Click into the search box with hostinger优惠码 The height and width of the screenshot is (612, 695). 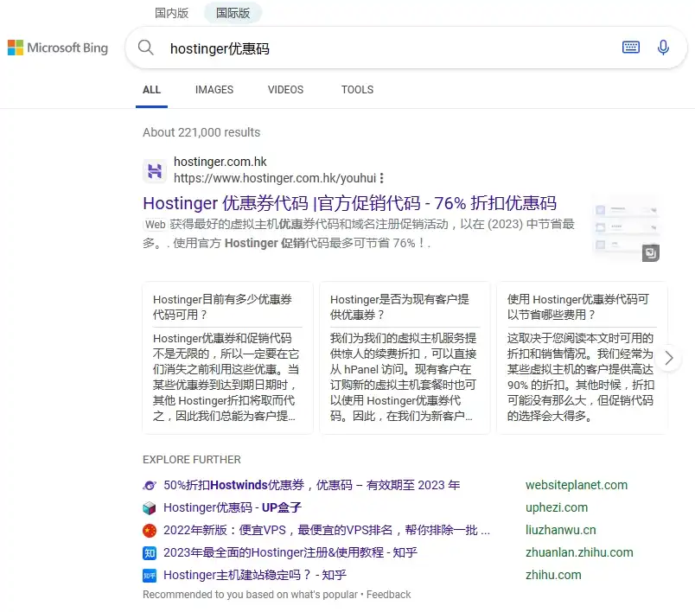click(380, 48)
